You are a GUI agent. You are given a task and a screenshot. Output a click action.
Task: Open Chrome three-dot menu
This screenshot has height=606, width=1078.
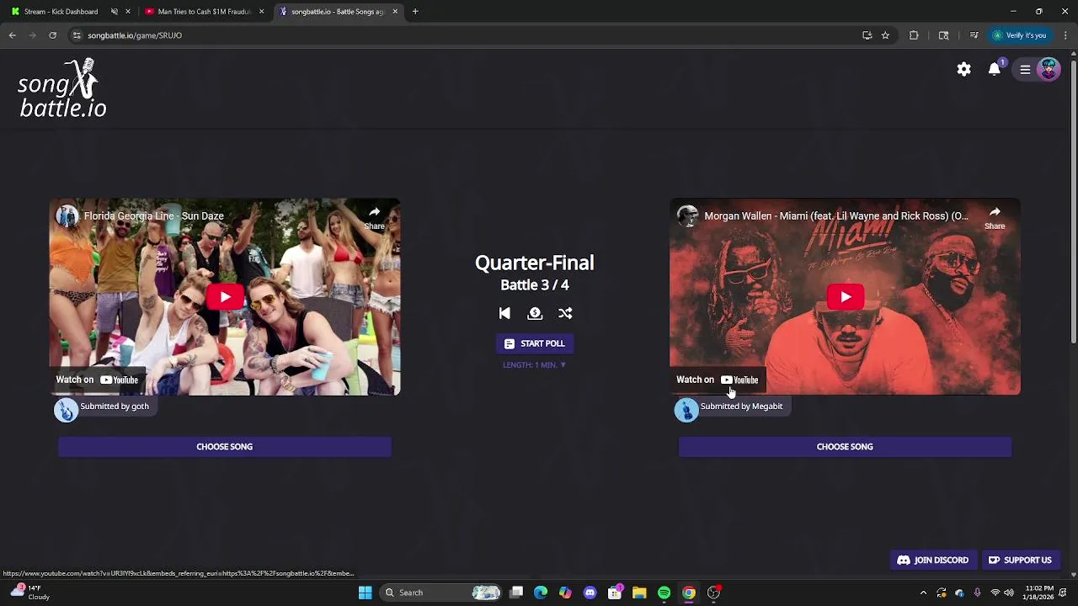1065,35
